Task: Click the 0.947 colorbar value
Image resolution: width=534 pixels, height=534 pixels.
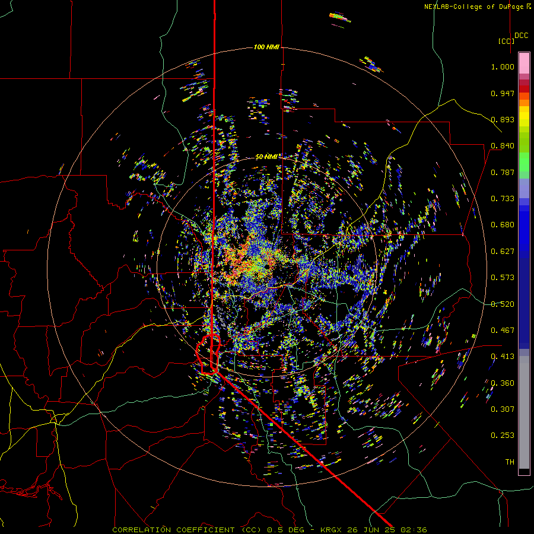Action: [503, 93]
